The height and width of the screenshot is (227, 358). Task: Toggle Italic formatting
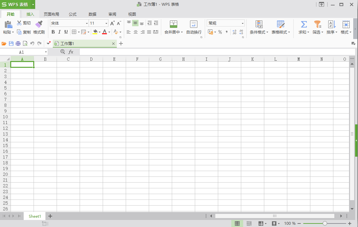[60, 32]
